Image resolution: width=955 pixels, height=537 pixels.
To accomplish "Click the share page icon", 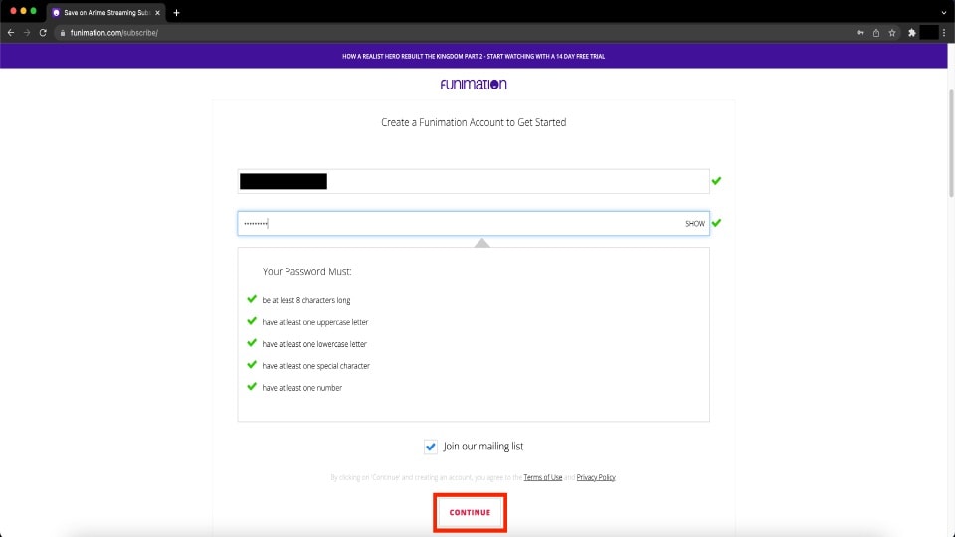I will point(875,33).
